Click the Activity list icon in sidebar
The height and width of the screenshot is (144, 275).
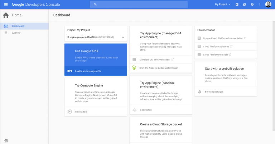click(x=6, y=33)
